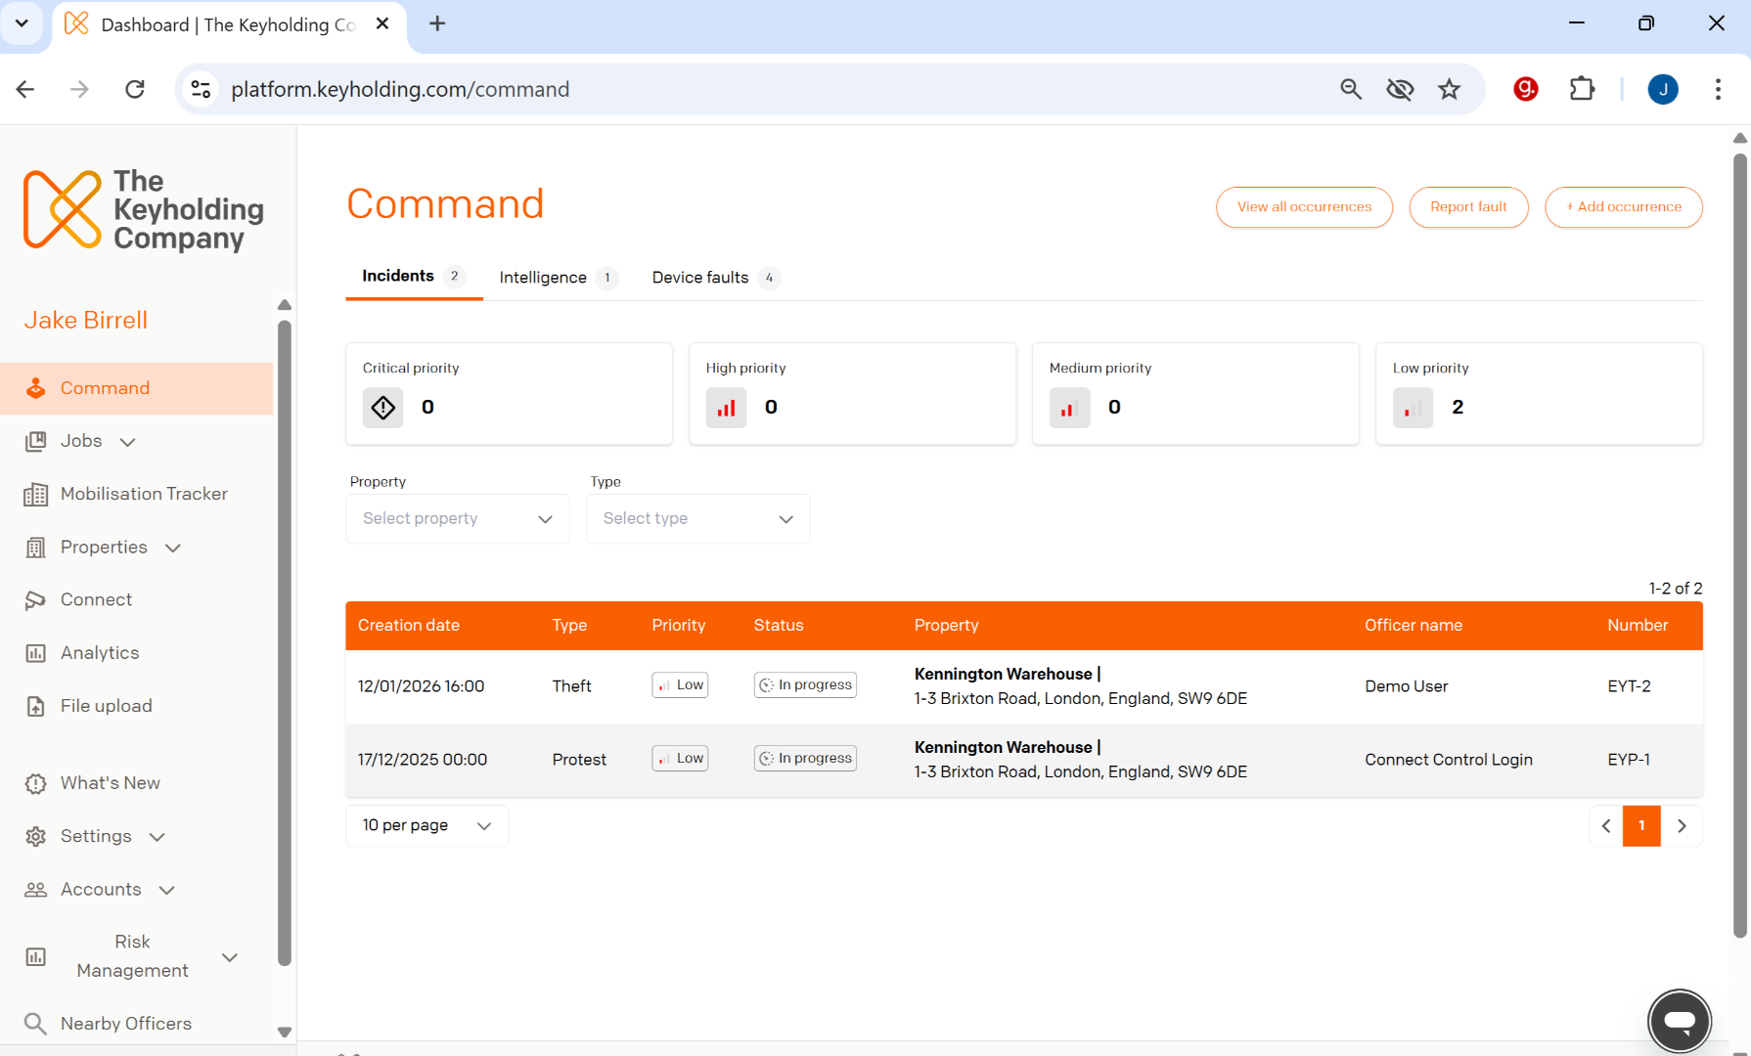Reload the page in the browser
Image resolution: width=1751 pixels, height=1056 pixels.
(x=135, y=89)
